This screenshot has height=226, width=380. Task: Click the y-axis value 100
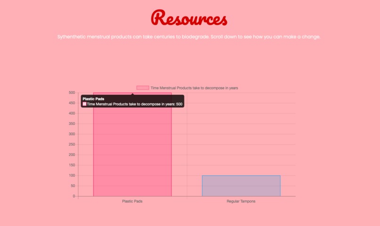pos(72,176)
